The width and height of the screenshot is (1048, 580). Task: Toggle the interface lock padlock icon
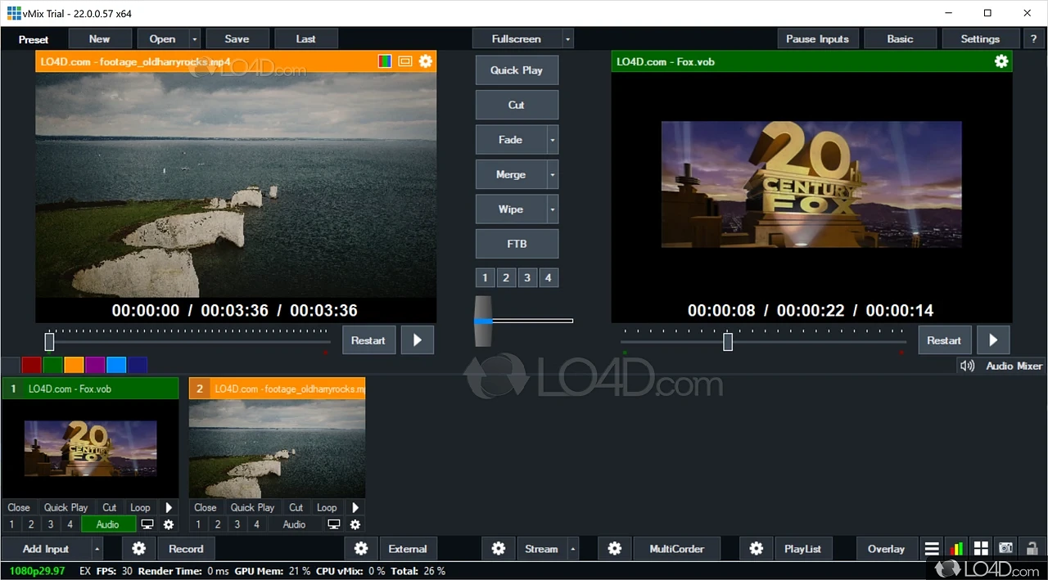tap(1030, 548)
